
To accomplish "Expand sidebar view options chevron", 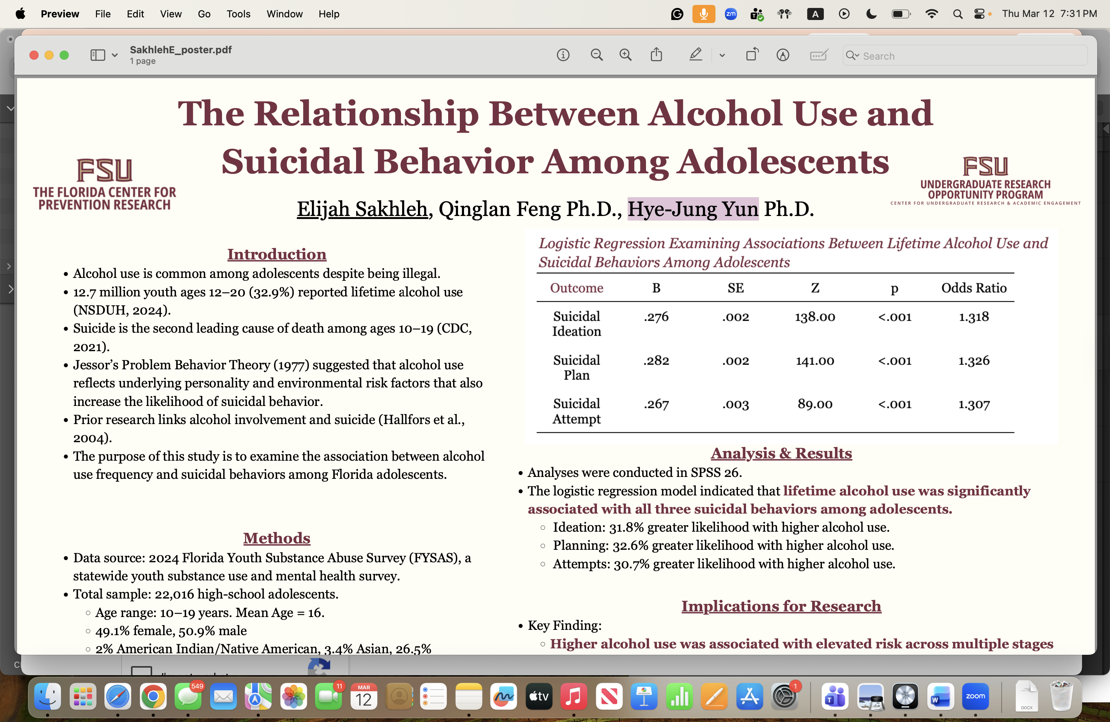I will (x=115, y=56).
